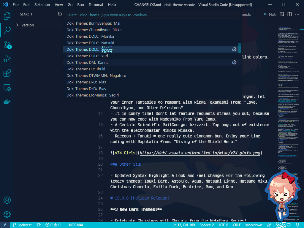Open the Explorer view
The height and width of the screenshot is (228, 304).
(7, 16)
